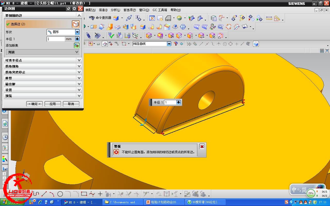Select the rectangle tool in bottom toolbar
Viewport: 330px width, 206px height.
coord(84,194)
